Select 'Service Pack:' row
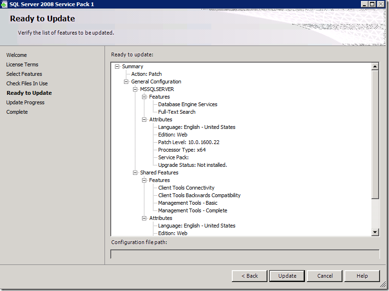 click(173, 158)
